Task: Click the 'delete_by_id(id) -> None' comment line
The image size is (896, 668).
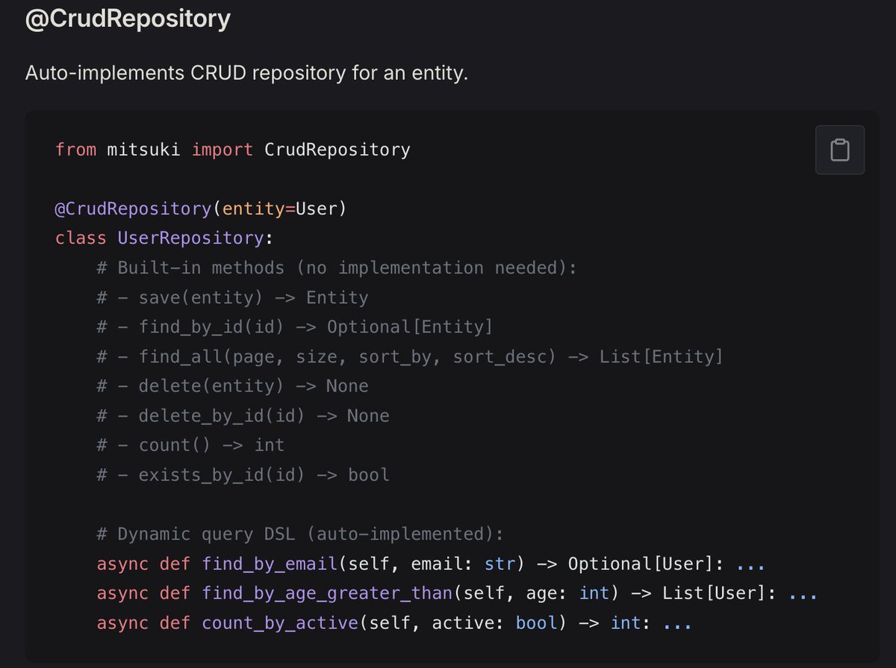Action: pyautogui.click(x=243, y=415)
